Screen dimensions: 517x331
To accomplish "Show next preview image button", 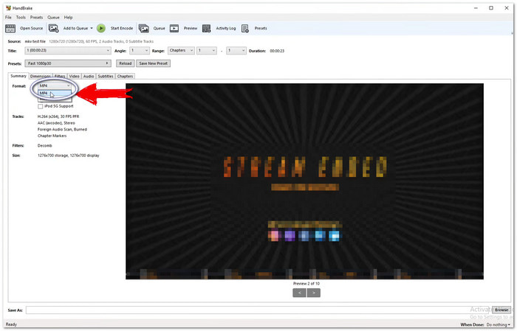I will coord(314,293).
